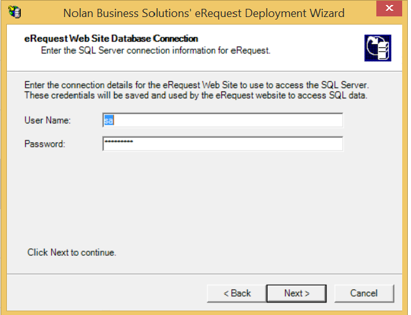This screenshot has width=411, height=315.
Task: Click the "Password:" label
Action: coord(45,144)
